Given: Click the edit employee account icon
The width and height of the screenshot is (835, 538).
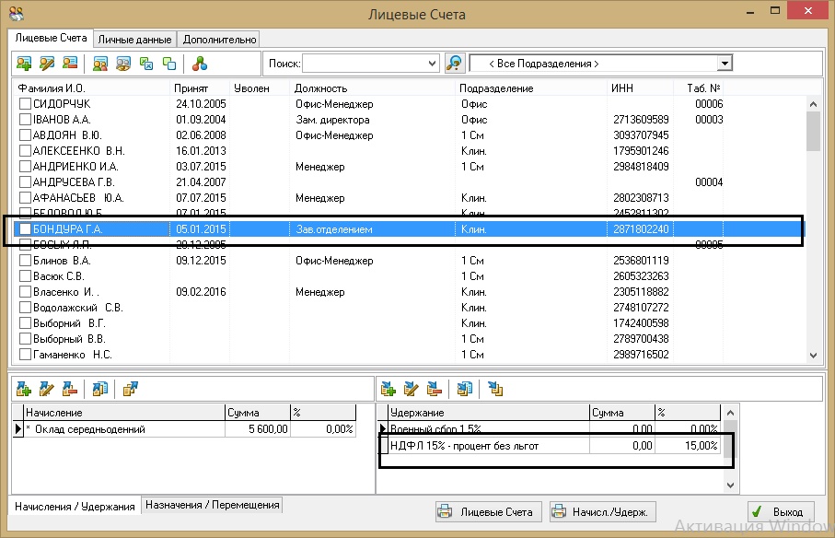Looking at the screenshot, I should [x=46, y=64].
